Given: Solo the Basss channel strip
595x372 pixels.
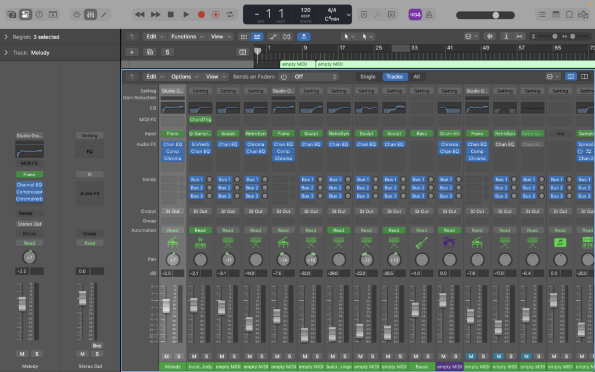Looking at the screenshot, I should tap(428, 356).
